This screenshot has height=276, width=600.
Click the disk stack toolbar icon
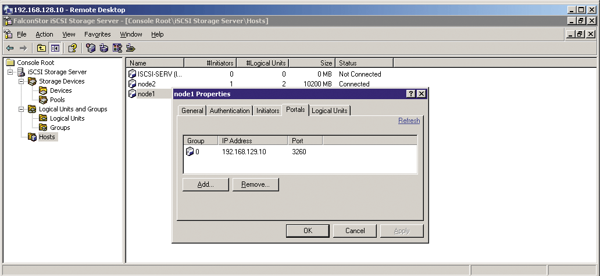click(x=103, y=48)
